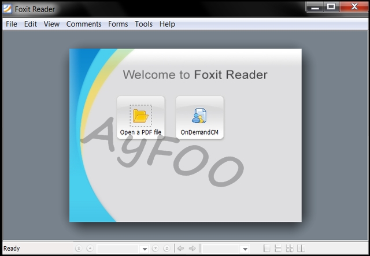Screen dimensions: 370x256
Task: Click into the zoom level field
Action: coord(221,248)
